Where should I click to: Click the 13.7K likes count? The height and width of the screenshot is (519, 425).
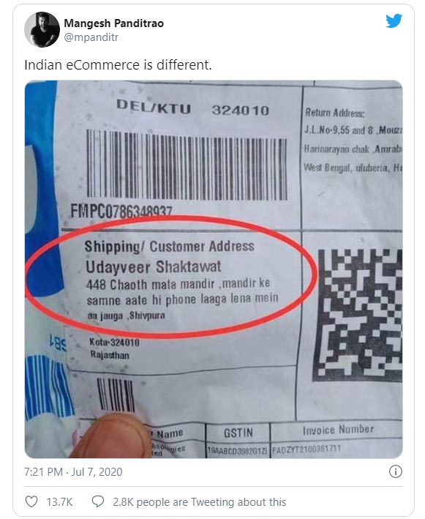[59, 502]
